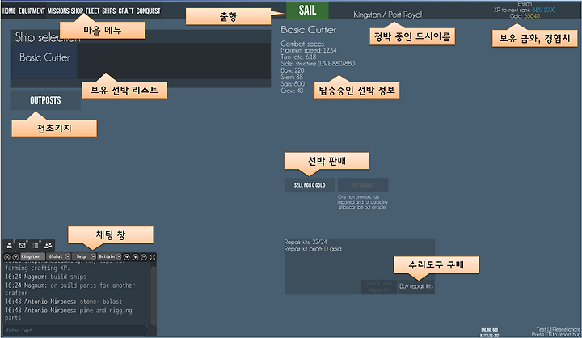This screenshot has width=582, height=338.
Task: Click the minus icon in chat toolbar
Action: pos(144,257)
